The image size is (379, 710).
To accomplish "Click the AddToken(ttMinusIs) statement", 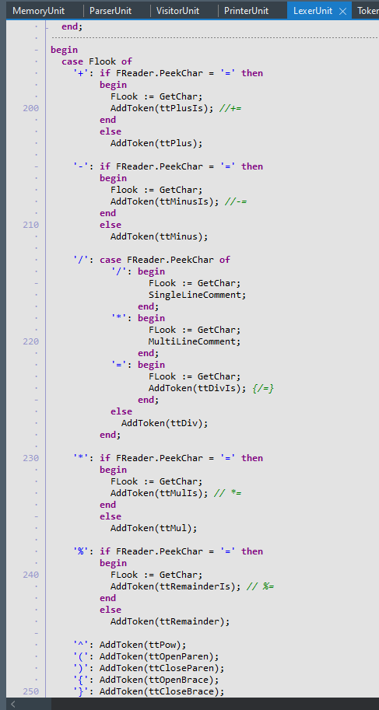I will click(164, 201).
